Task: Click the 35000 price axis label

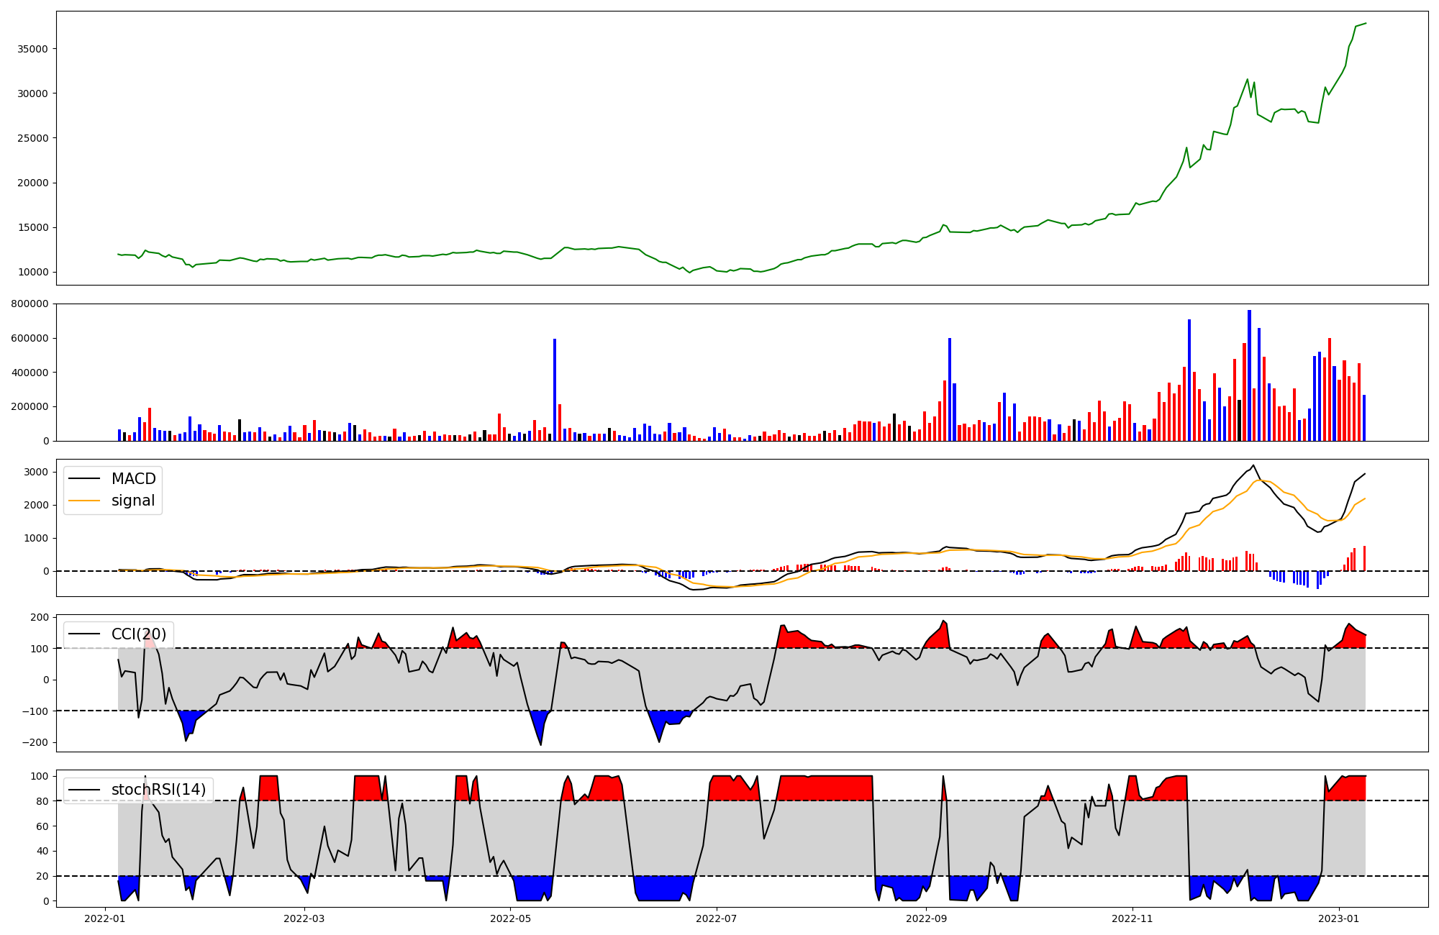Action: tap(33, 49)
